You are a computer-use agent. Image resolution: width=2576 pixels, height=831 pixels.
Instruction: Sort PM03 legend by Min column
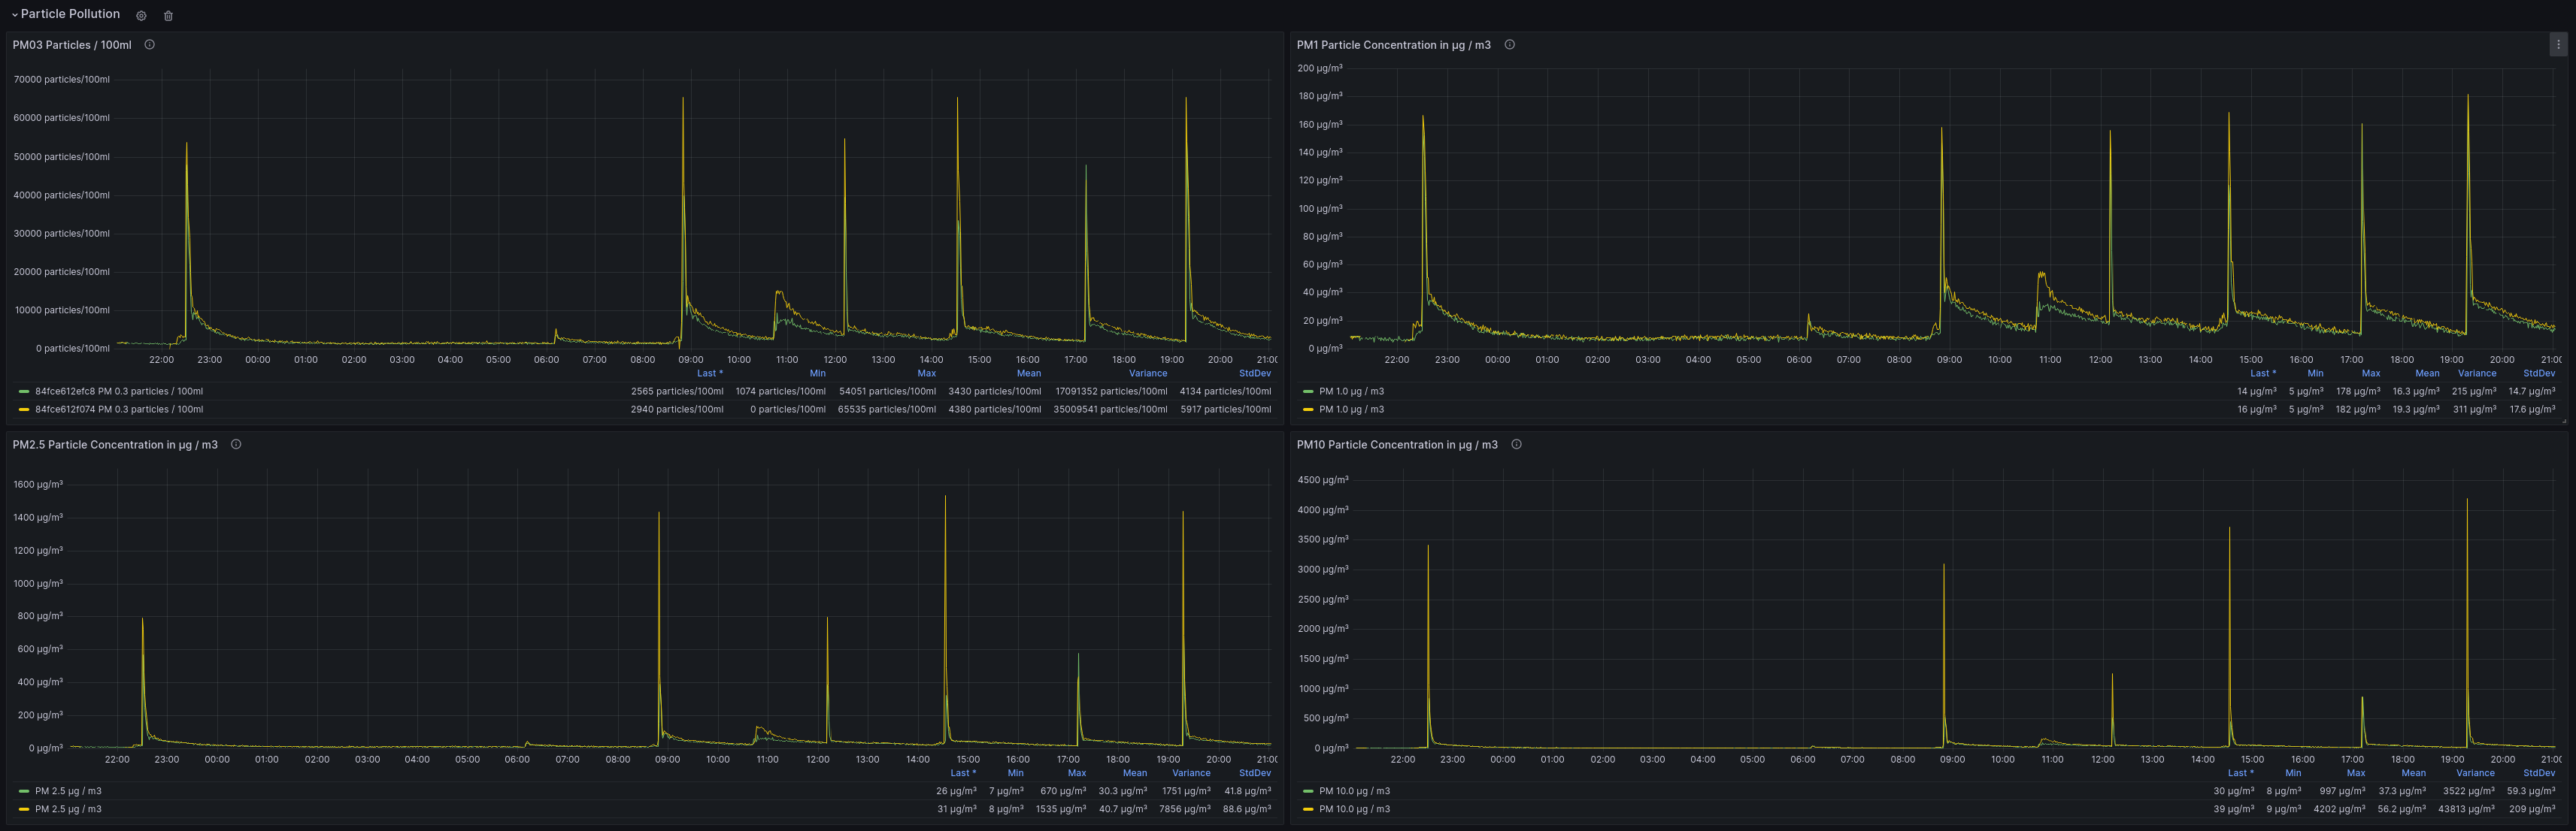pyautogui.click(x=818, y=373)
